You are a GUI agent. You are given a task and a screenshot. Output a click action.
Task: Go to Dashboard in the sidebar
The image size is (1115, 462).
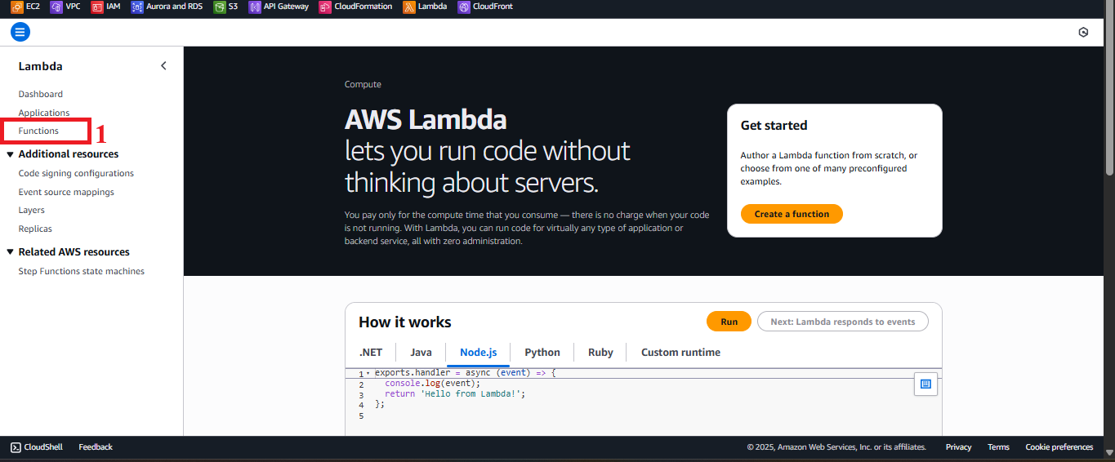(41, 94)
